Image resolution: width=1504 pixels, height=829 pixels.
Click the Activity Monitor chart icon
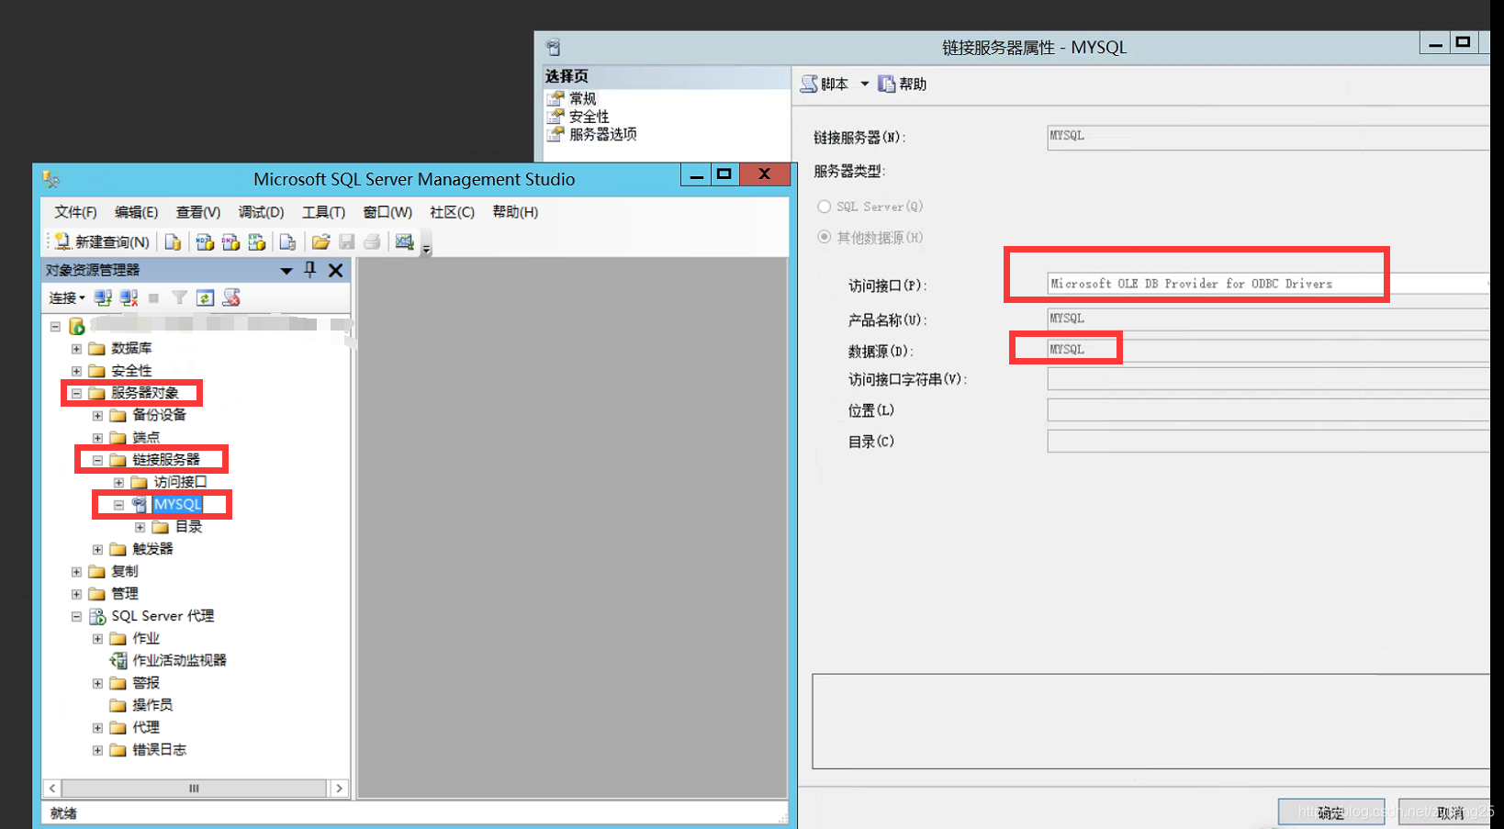(404, 241)
